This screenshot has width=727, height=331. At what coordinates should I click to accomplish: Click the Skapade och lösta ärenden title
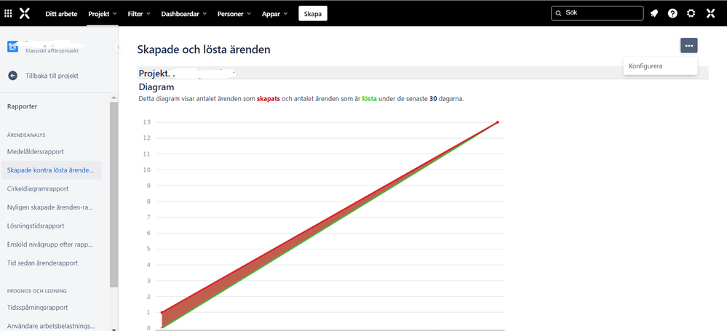204,49
